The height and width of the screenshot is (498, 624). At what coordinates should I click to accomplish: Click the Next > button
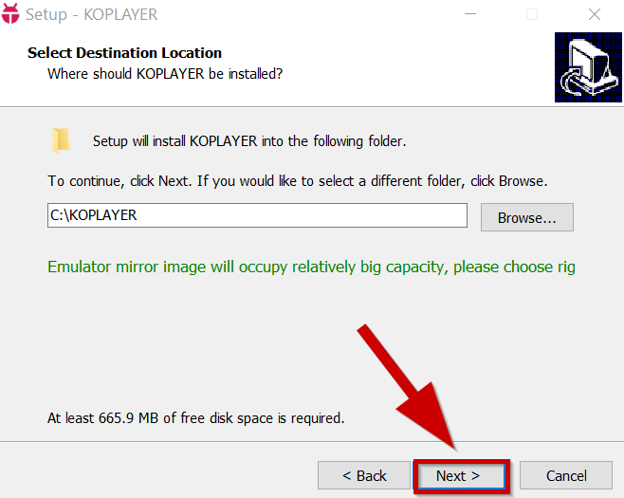click(461, 475)
